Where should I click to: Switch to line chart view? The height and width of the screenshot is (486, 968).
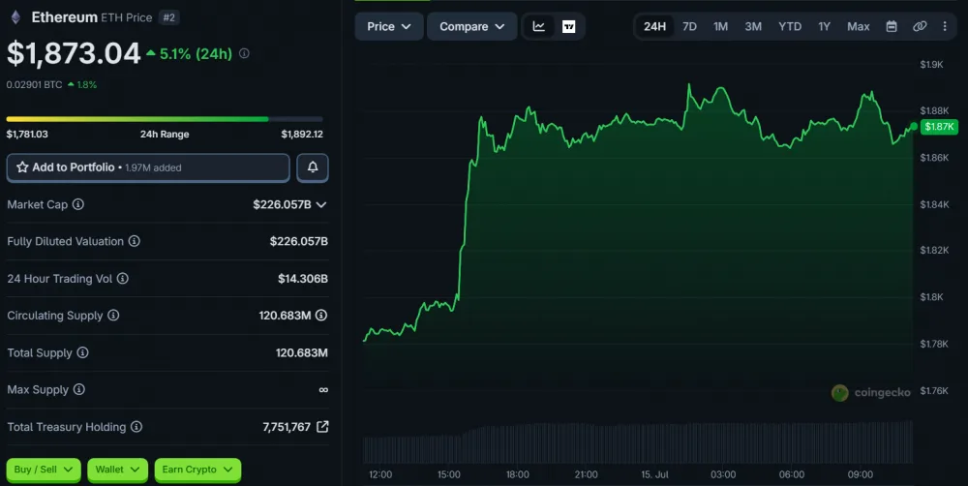[x=539, y=26]
